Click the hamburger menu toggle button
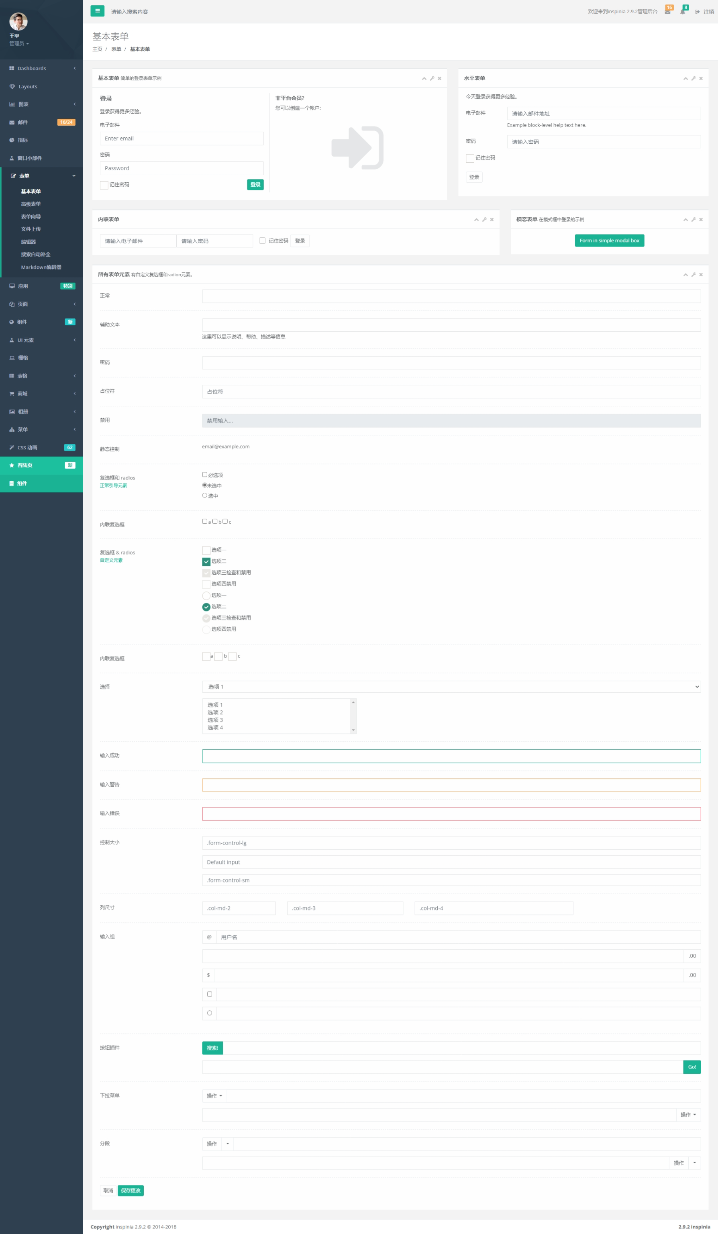 click(97, 11)
